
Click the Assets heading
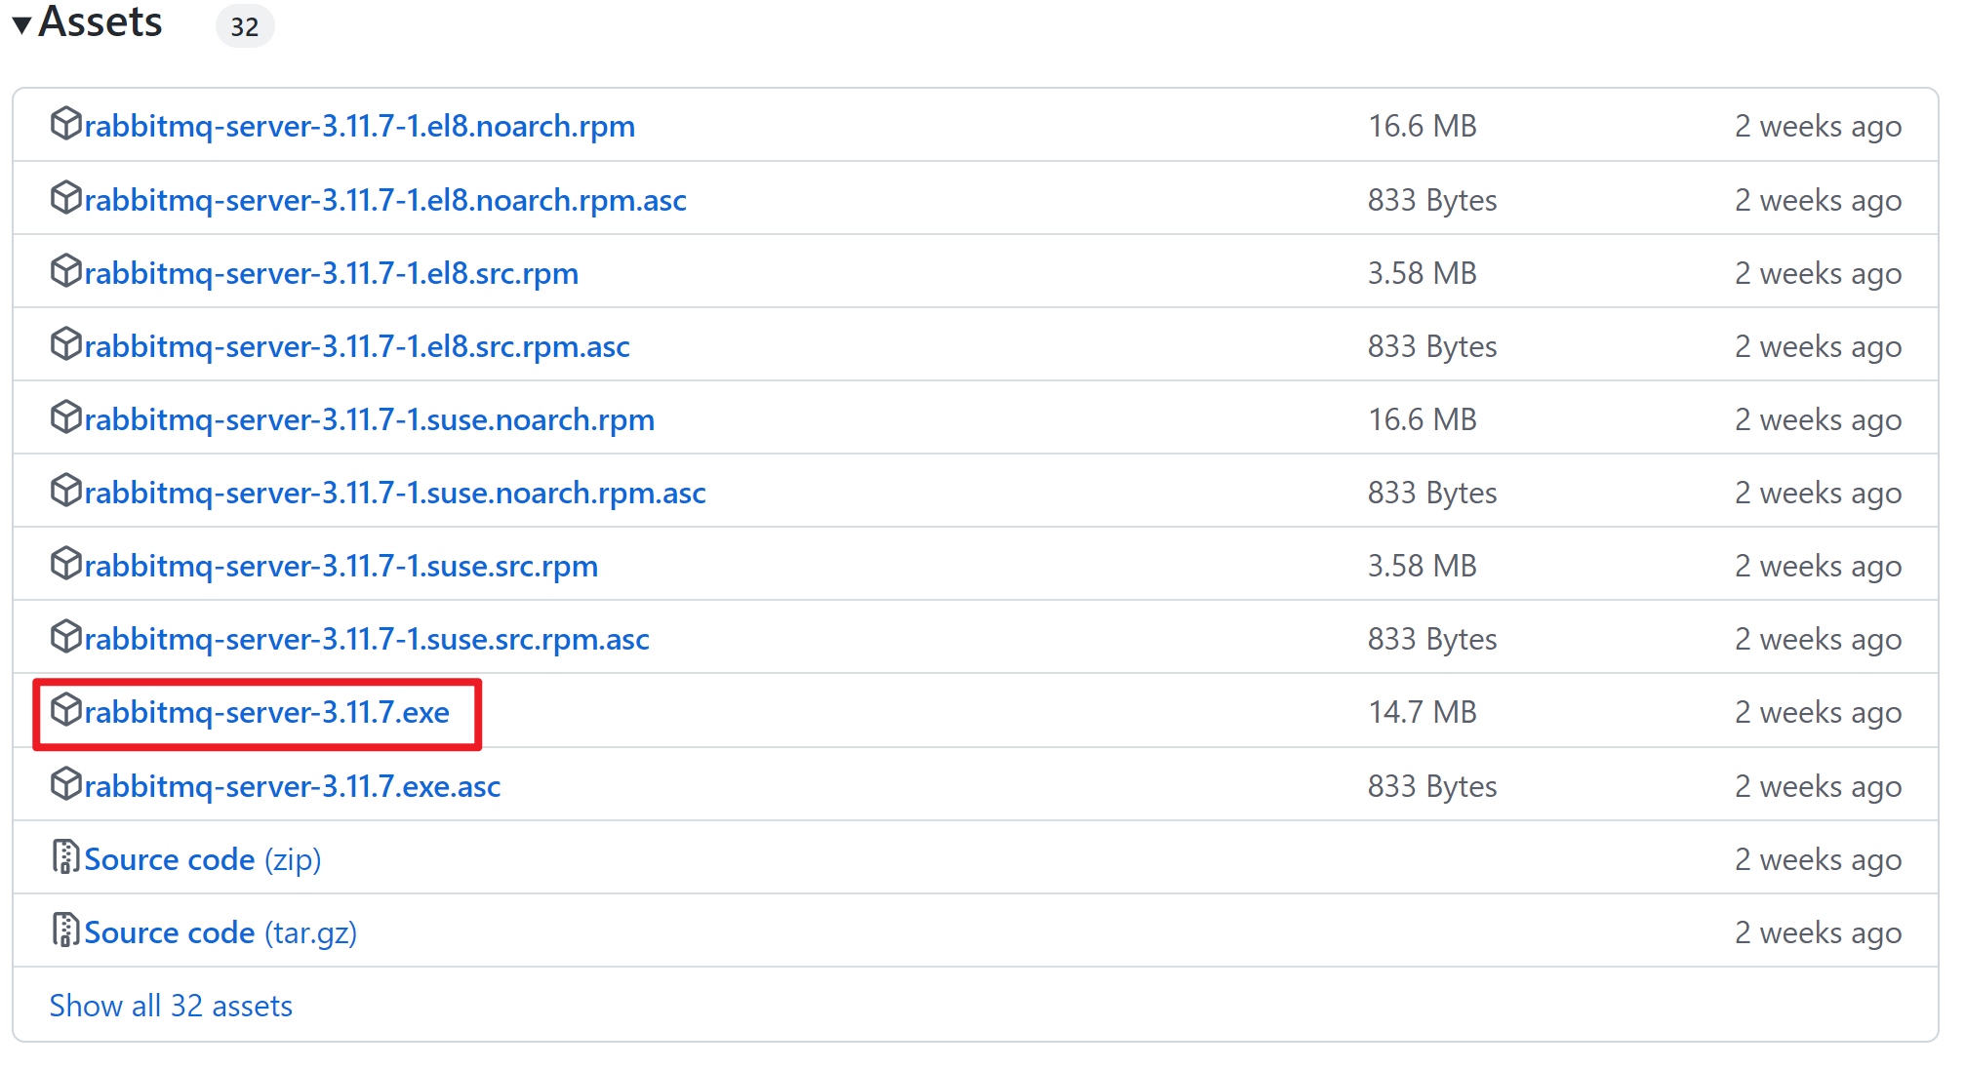(100, 22)
